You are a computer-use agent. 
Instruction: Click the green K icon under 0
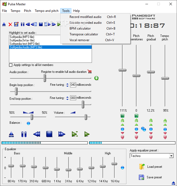click(x=136, y=116)
